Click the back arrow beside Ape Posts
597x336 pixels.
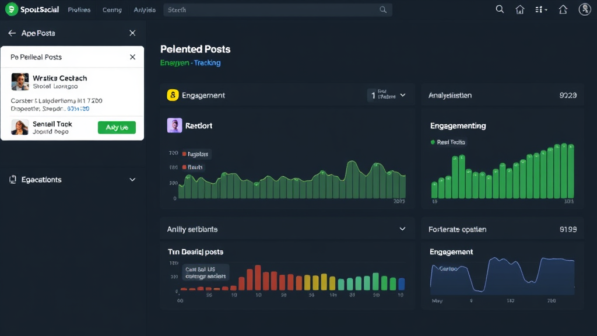coord(12,33)
